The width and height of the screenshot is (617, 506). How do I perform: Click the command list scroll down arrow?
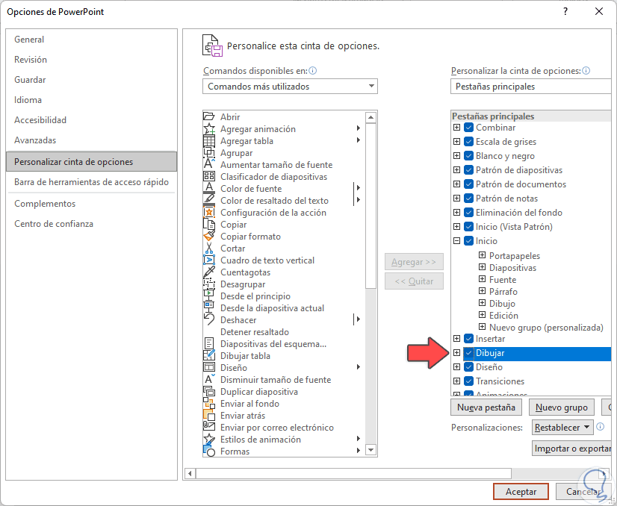click(x=370, y=449)
